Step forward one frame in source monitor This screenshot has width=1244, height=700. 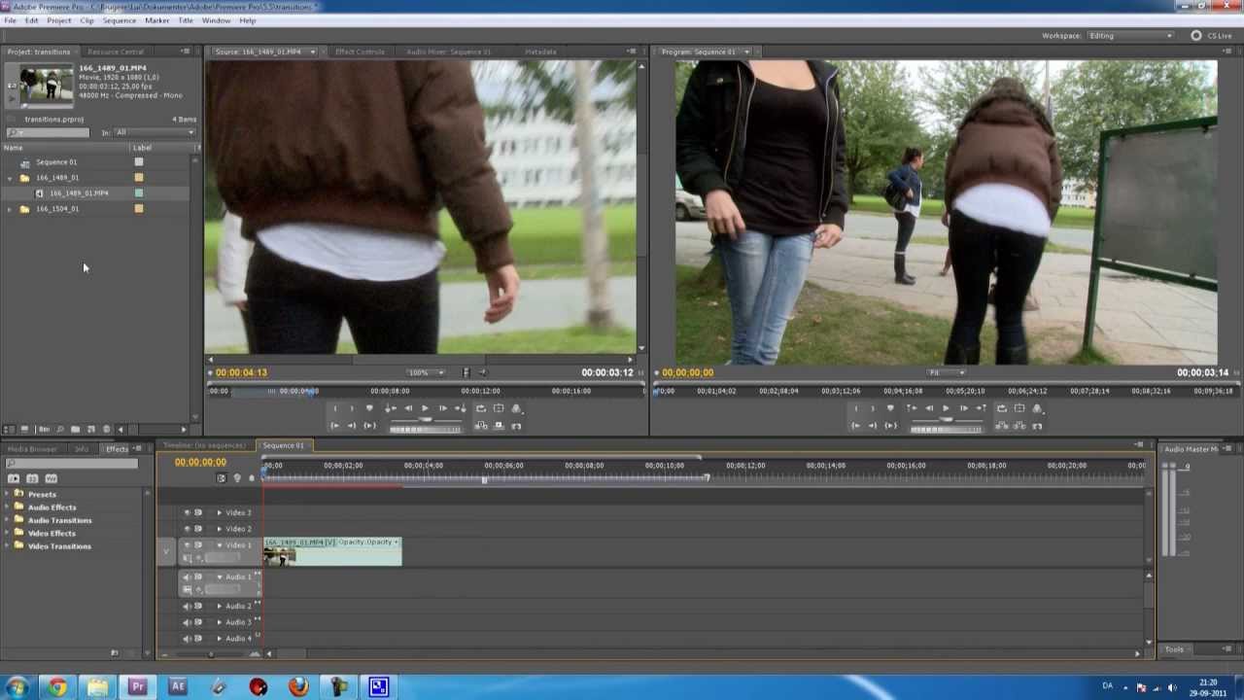[x=443, y=408]
